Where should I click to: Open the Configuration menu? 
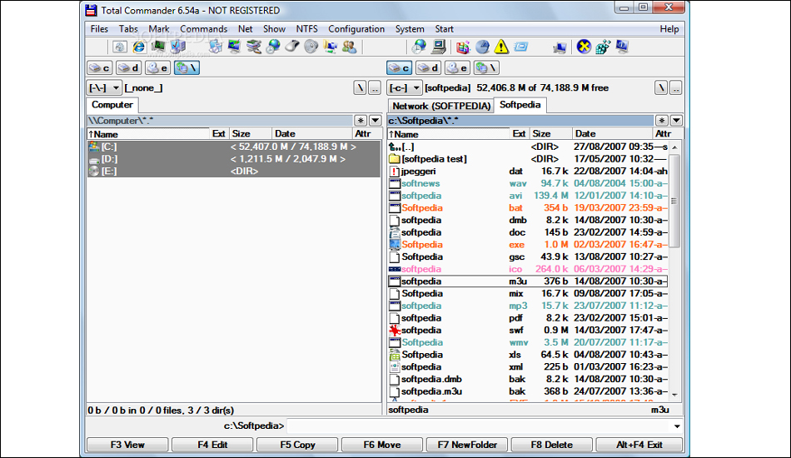pyautogui.click(x=356, y=29)
